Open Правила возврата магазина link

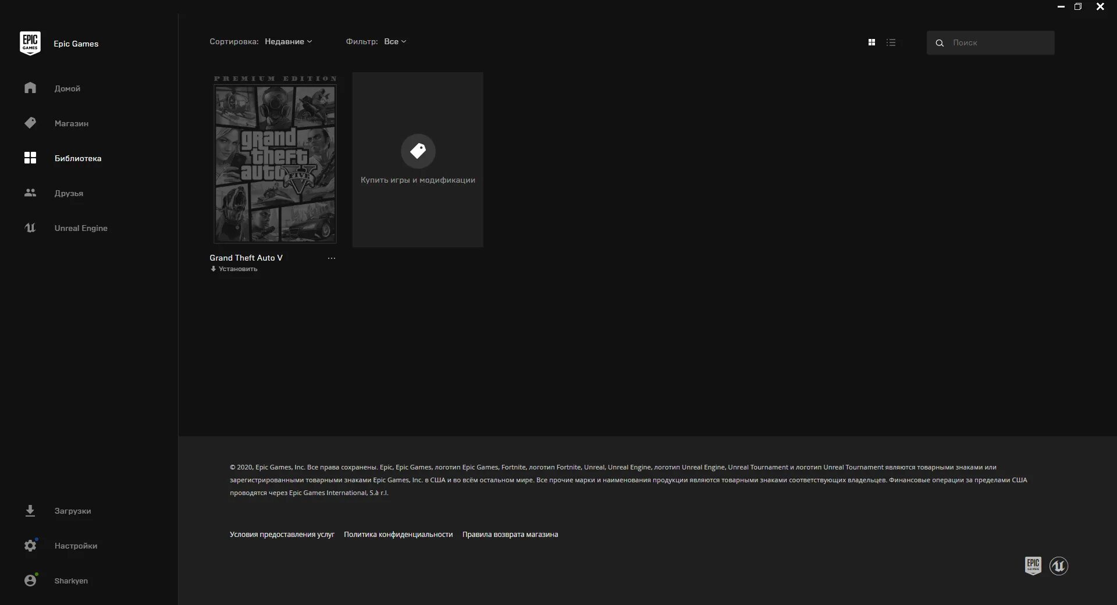[x=510, y=534]
